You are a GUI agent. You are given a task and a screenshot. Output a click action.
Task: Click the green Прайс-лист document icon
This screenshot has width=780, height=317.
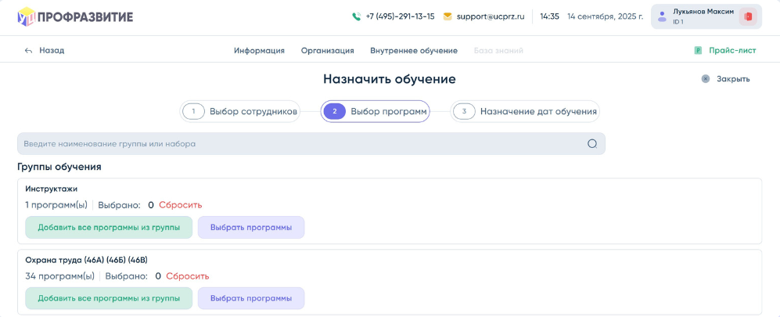click(x=697, y=51)
